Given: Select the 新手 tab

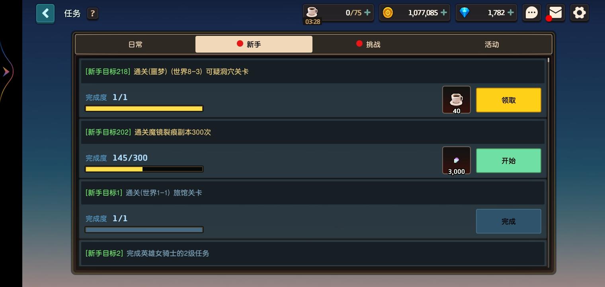Looking at the screenshot, I should [x=254, y=44].
